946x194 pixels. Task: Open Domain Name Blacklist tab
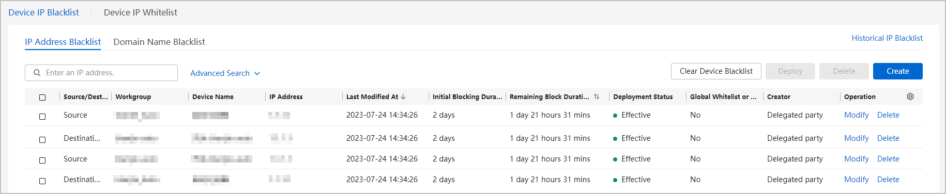pyautogui.click(x=159, y=42)
